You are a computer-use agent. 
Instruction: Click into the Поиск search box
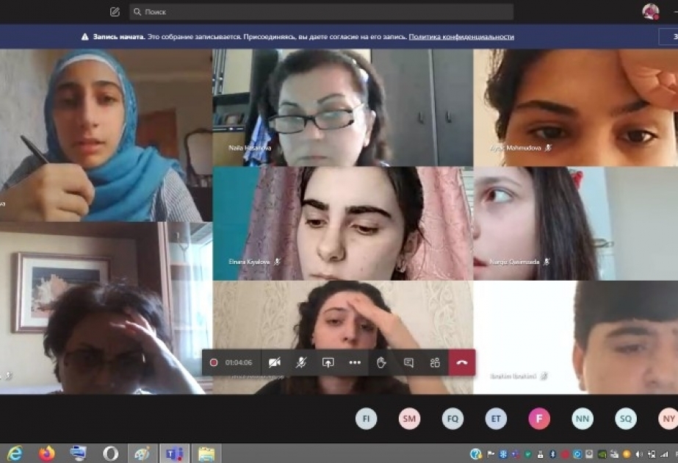[x=321, y=12]
